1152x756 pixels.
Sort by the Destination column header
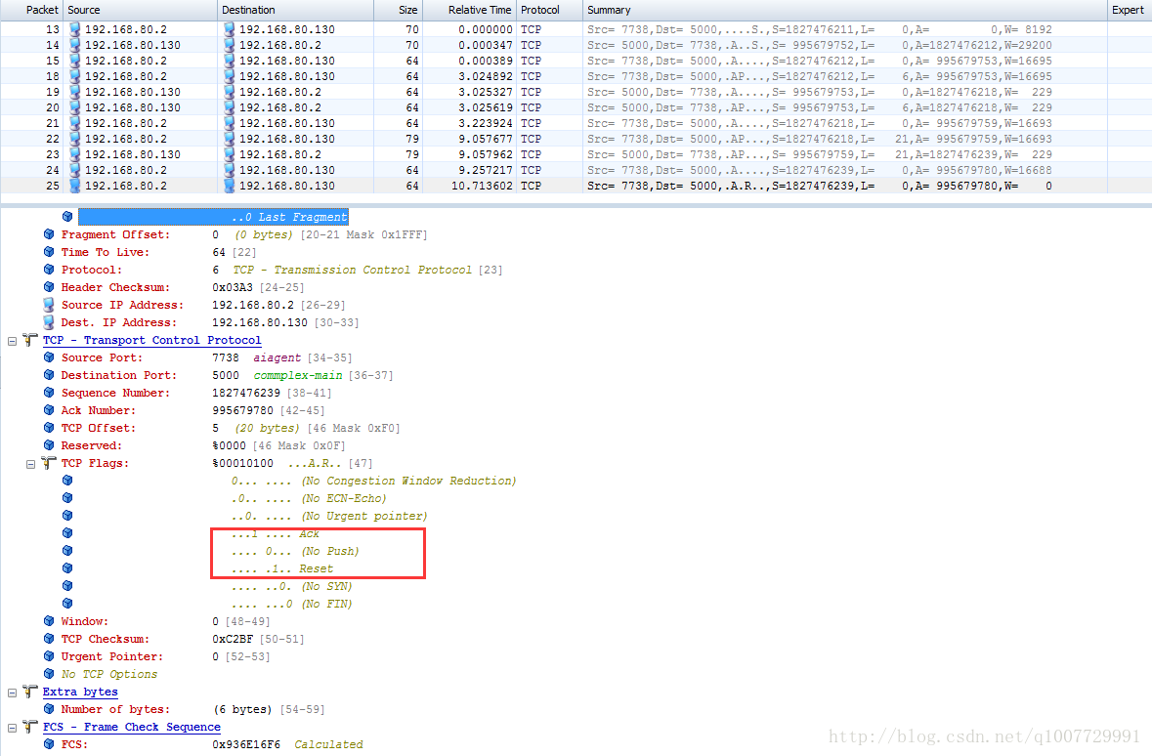click(x=295, y=10)
